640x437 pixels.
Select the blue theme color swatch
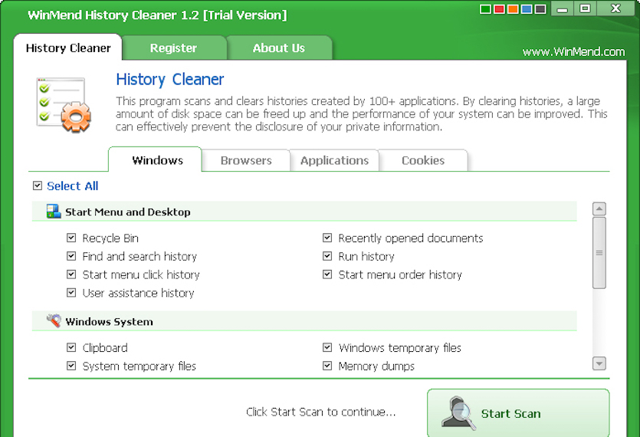coord(527,9)
